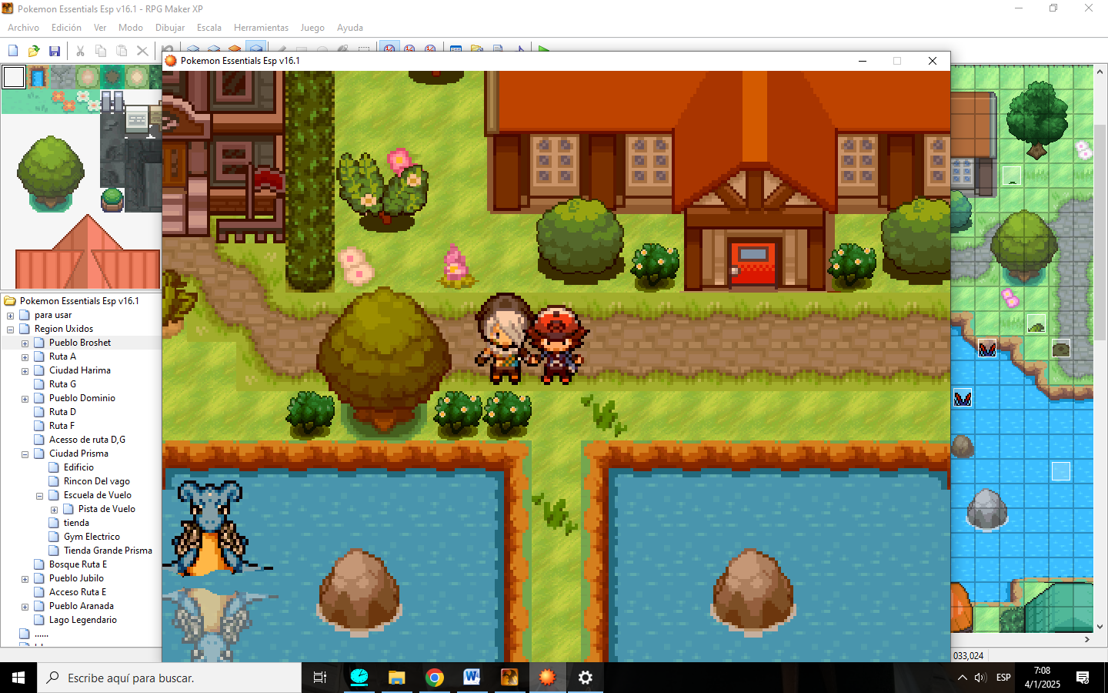The width and height of the screenshot is (1108, 693).
Task: Click the New Project toolbar icon
Action: point(13,51)
